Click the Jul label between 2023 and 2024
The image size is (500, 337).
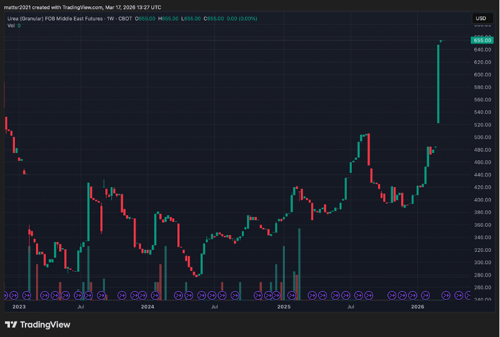click(81, 307)
